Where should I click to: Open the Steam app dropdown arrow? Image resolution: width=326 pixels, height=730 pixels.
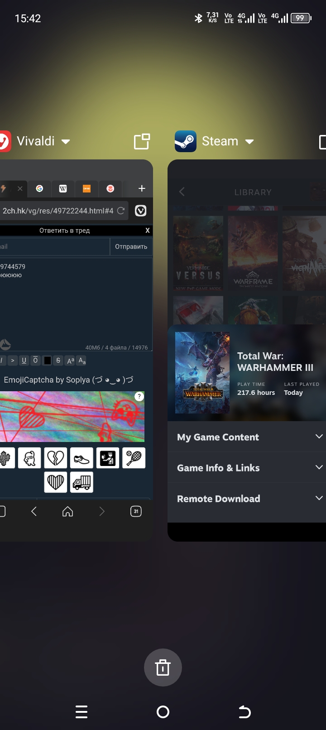click(249, 141)
